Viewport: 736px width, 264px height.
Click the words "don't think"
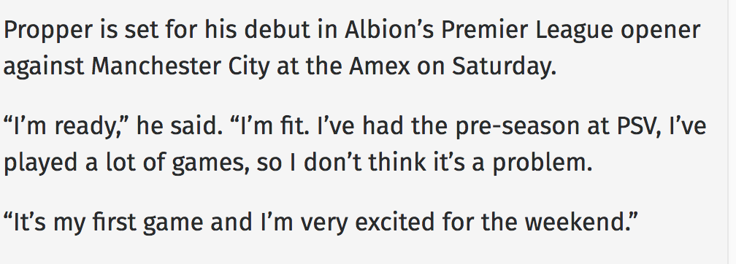tap(333, 162)
